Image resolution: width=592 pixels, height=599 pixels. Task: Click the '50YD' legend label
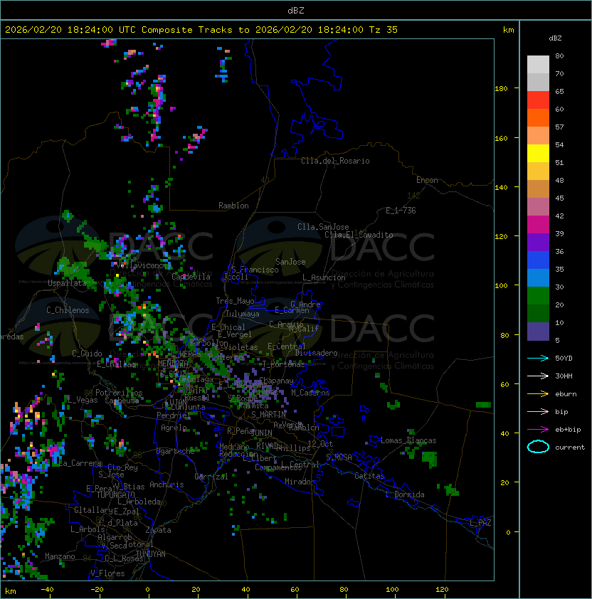point(564,359)
